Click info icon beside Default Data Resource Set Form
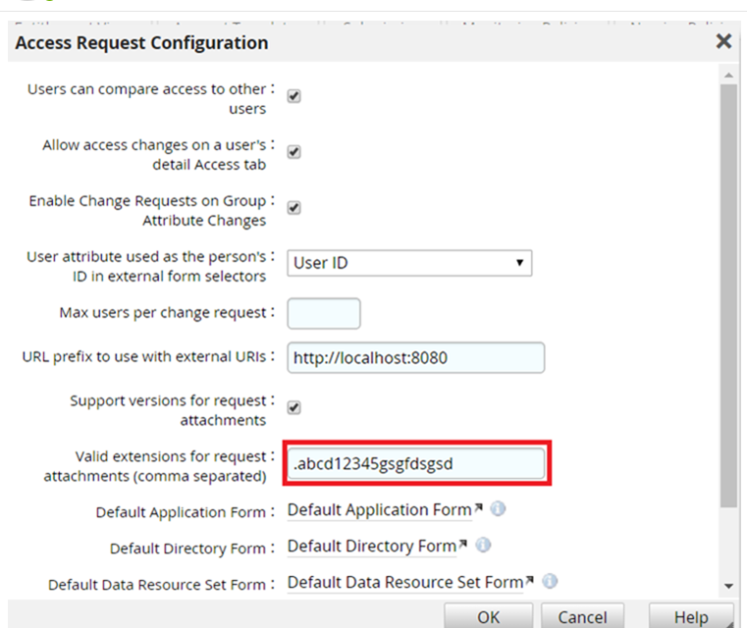This screenshot has height=628, width=747. click(x=550, y=582)
